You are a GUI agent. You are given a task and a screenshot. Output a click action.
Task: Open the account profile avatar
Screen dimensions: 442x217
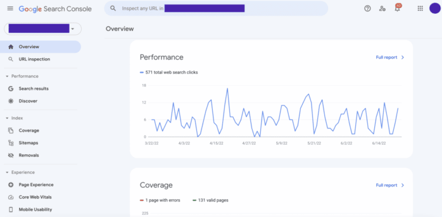(x=435, y=8)
